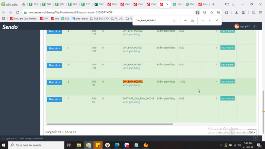Expand Thao tác for PARTNER_DNI_BHA_000018 row
This screenshot has width=265, height=149.
click(x=55, y=99)
